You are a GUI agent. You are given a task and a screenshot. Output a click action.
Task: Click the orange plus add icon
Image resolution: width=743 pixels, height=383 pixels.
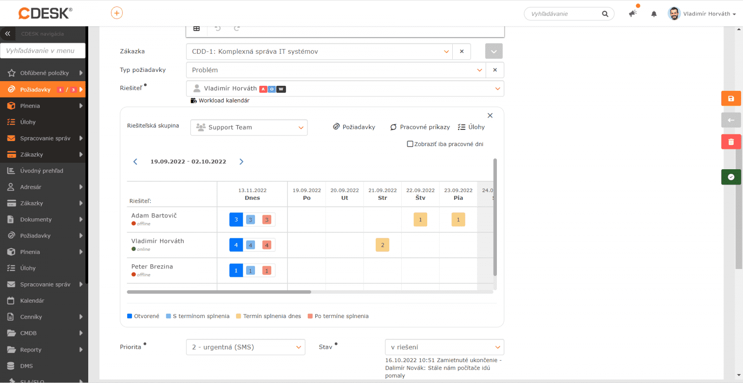117,13
